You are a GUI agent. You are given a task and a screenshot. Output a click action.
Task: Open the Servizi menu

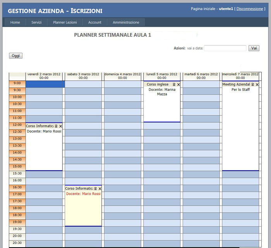pyautogui.click(x=36, y=23)
